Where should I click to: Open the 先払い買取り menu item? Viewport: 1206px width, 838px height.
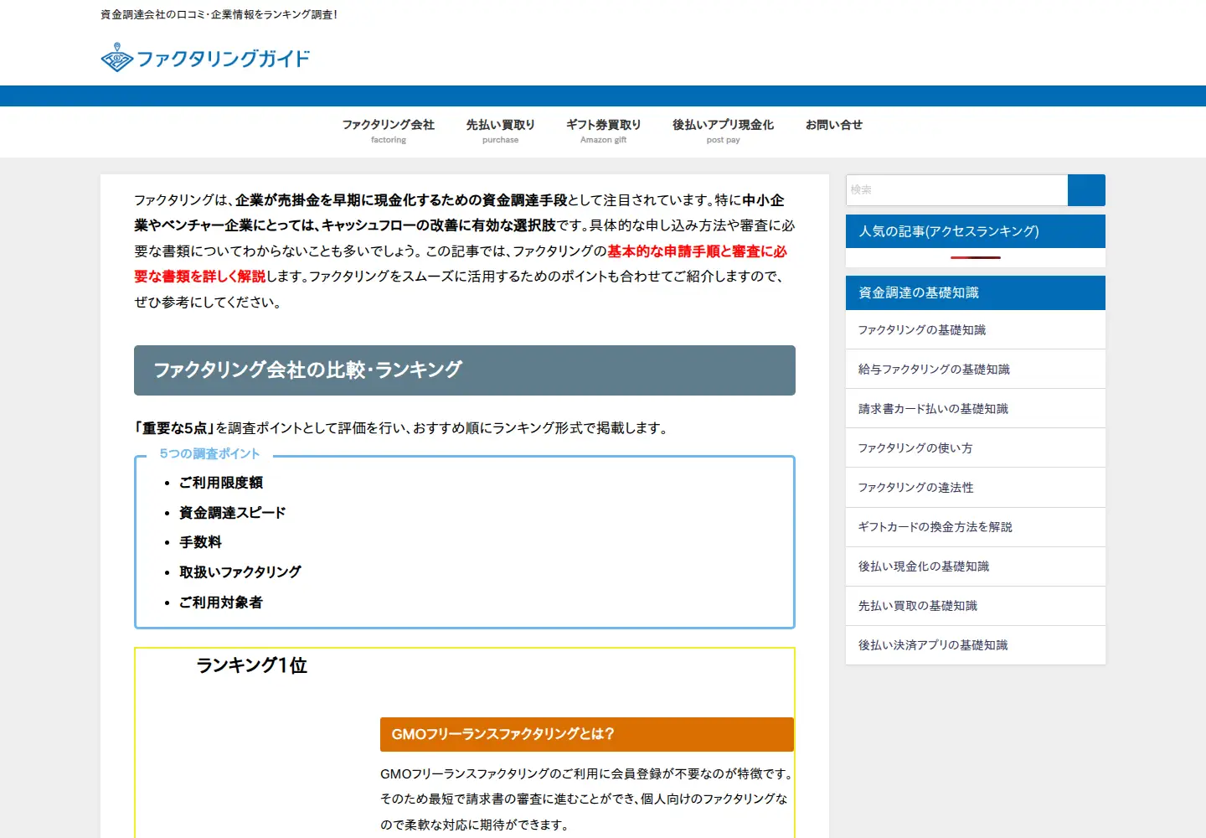501,132
